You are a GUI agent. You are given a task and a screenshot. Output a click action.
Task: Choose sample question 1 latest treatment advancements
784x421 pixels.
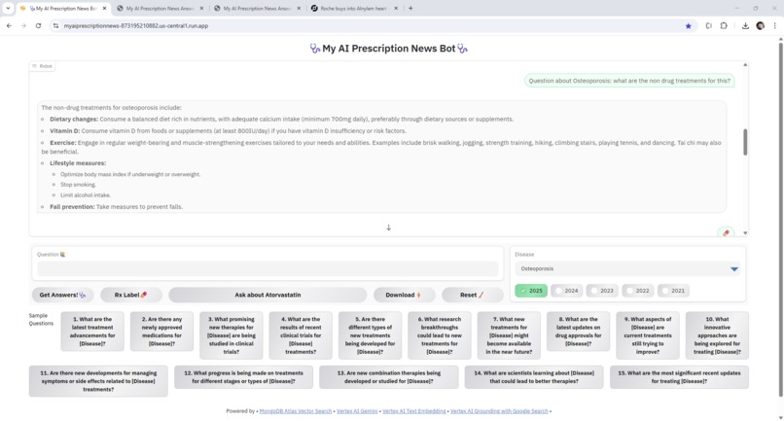[x=92, y=331]
